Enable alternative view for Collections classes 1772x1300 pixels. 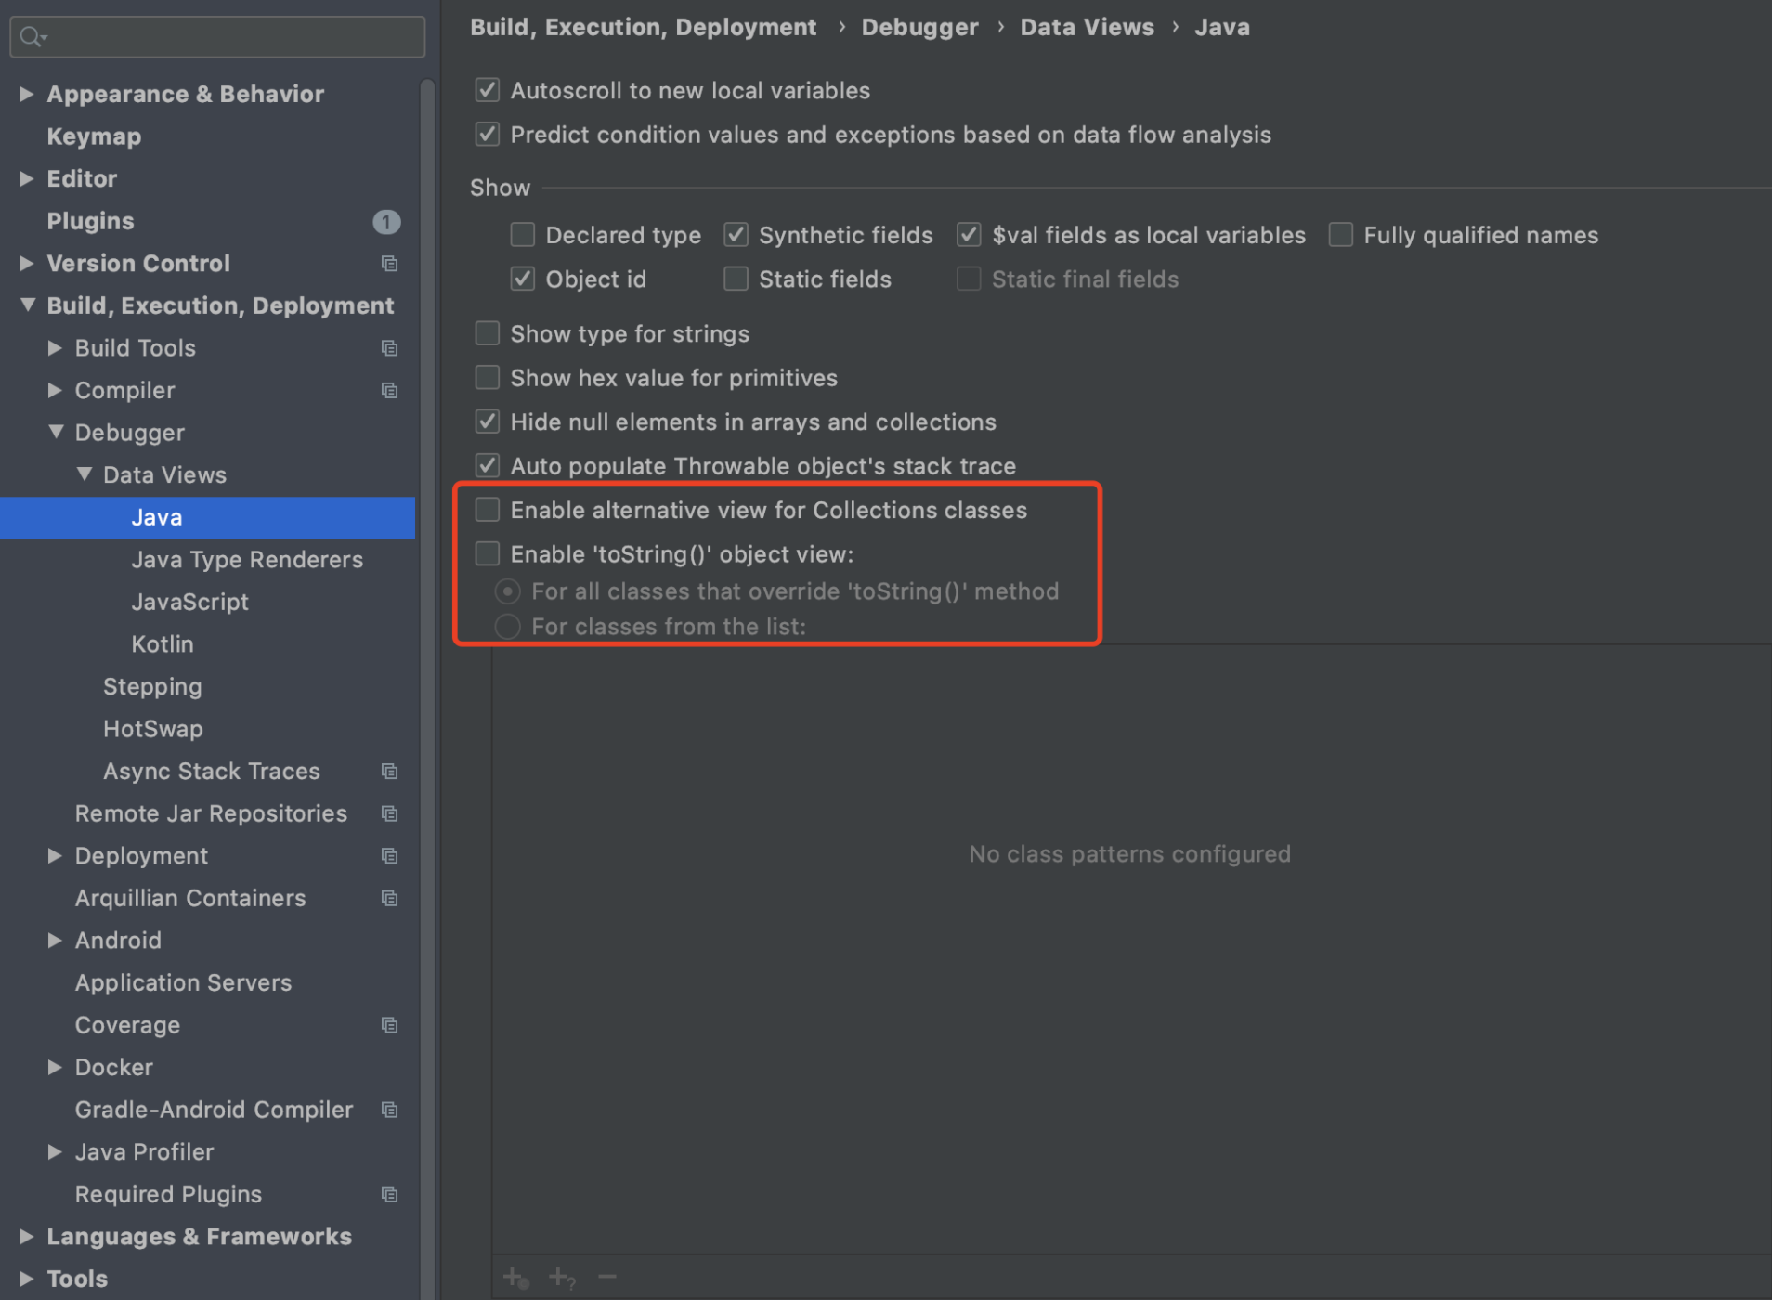(x=488, y=510)
